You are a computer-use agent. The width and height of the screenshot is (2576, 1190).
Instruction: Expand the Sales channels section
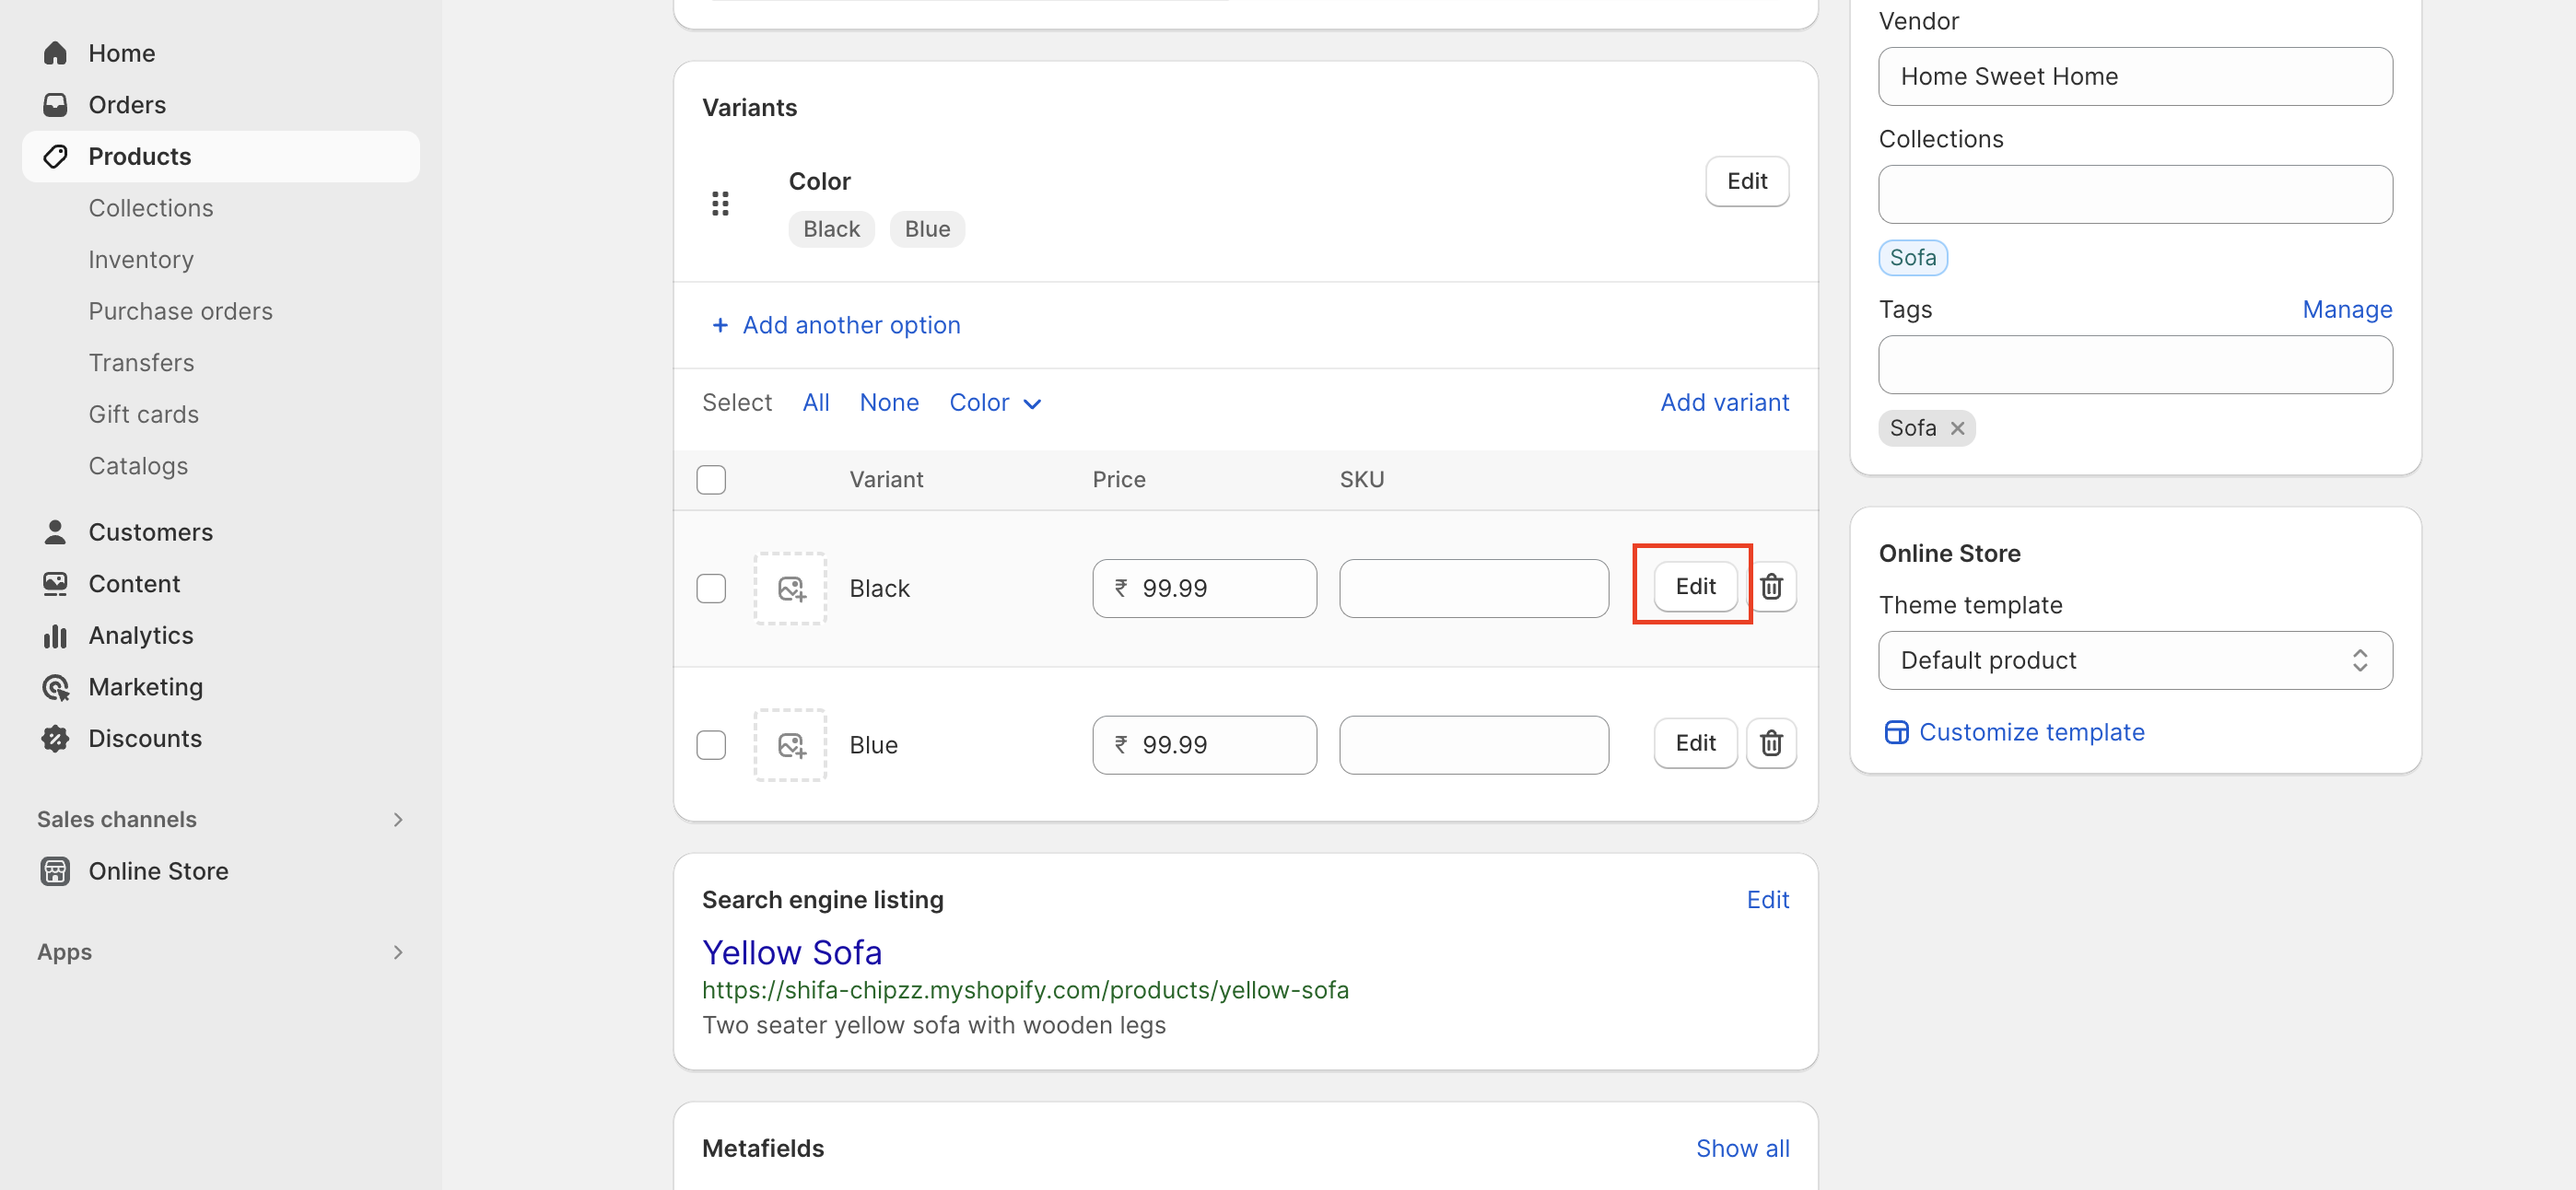point(397,819)
